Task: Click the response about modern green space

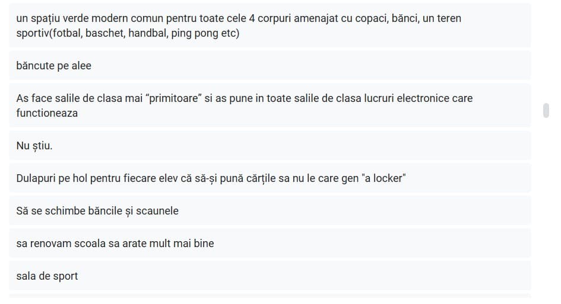Action: 270,25
